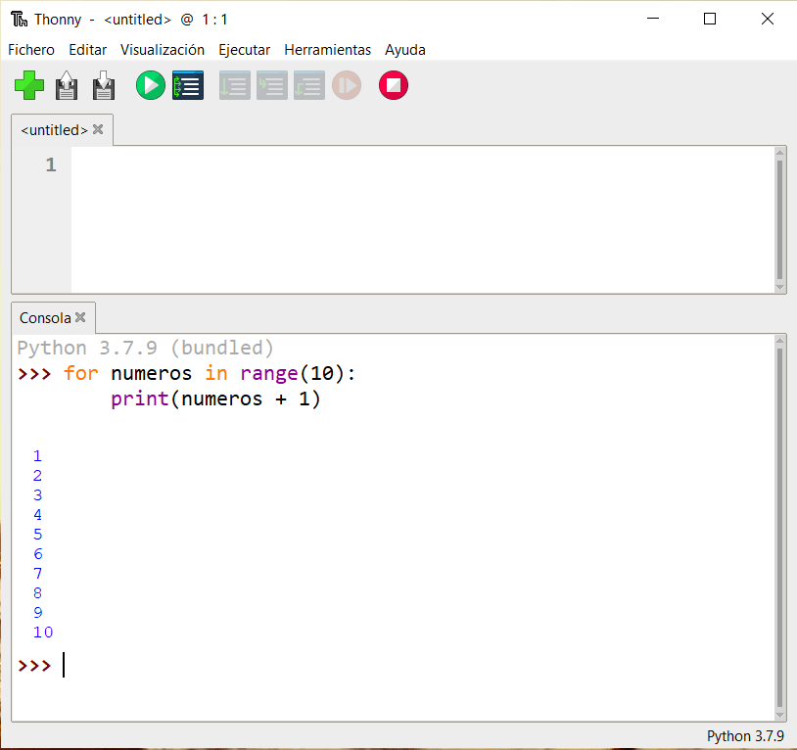
Task: Click the Step into debug icon
Action: (271, 86)
